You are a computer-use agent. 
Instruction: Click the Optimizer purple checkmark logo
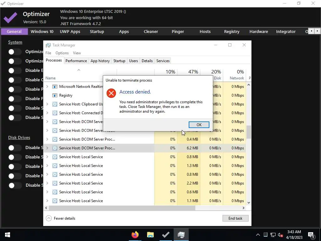pos(10,18)
